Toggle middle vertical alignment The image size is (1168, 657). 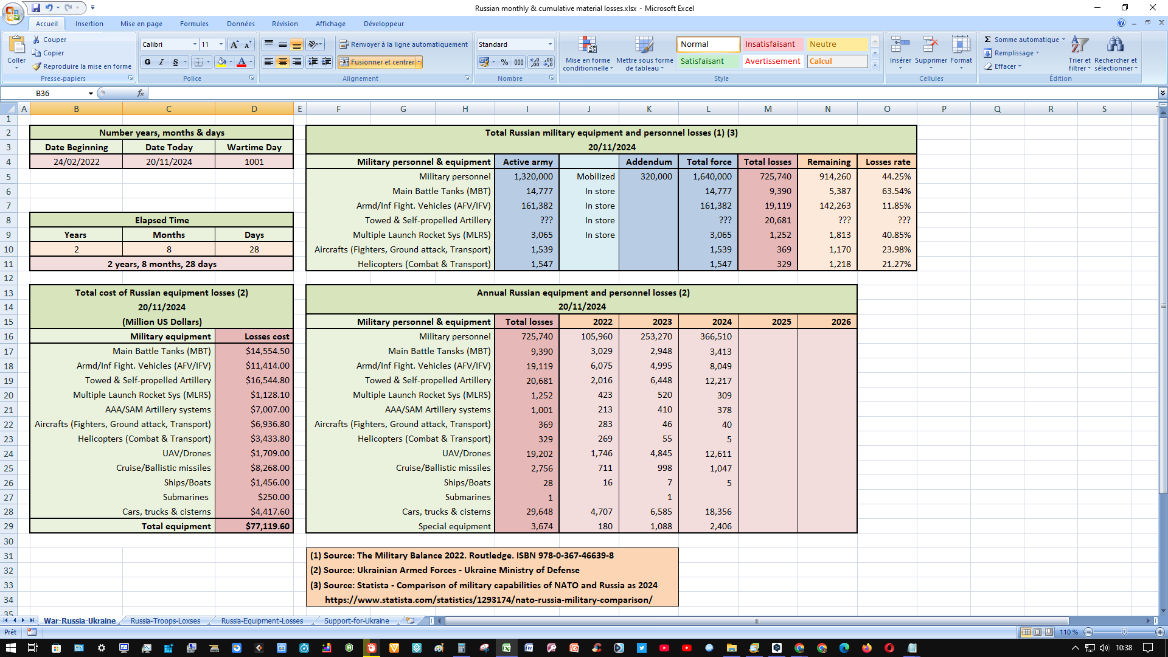tap(282, 44)
